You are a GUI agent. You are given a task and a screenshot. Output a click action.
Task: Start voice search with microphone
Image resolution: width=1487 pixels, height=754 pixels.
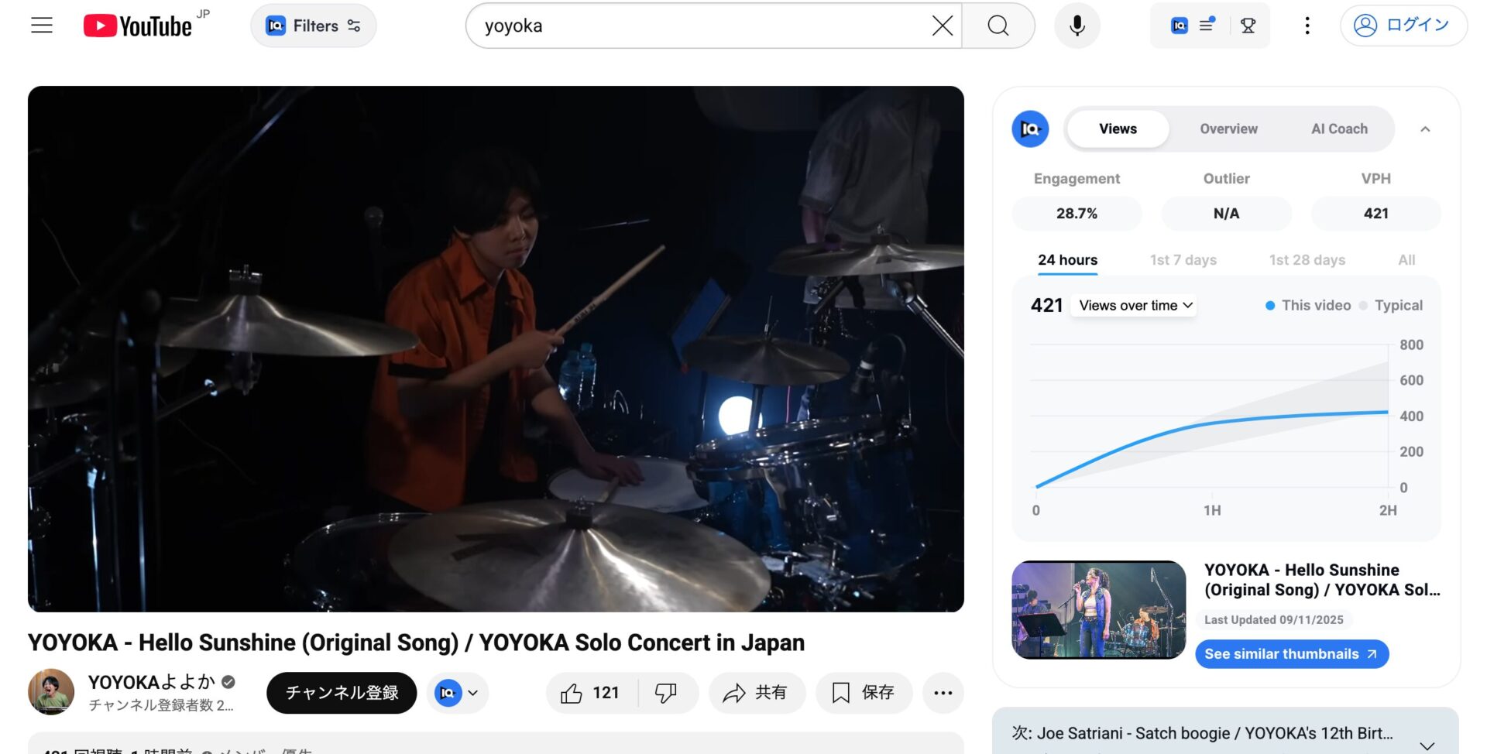(x=1077, y=26)
